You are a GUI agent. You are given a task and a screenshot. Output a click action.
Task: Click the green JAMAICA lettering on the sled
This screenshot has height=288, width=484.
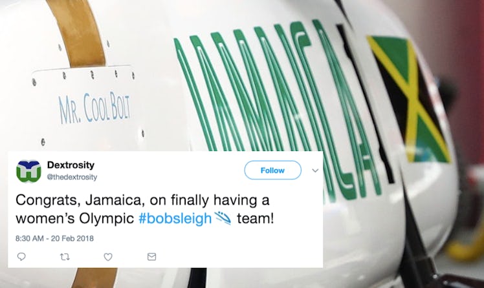tap(278, 105)
